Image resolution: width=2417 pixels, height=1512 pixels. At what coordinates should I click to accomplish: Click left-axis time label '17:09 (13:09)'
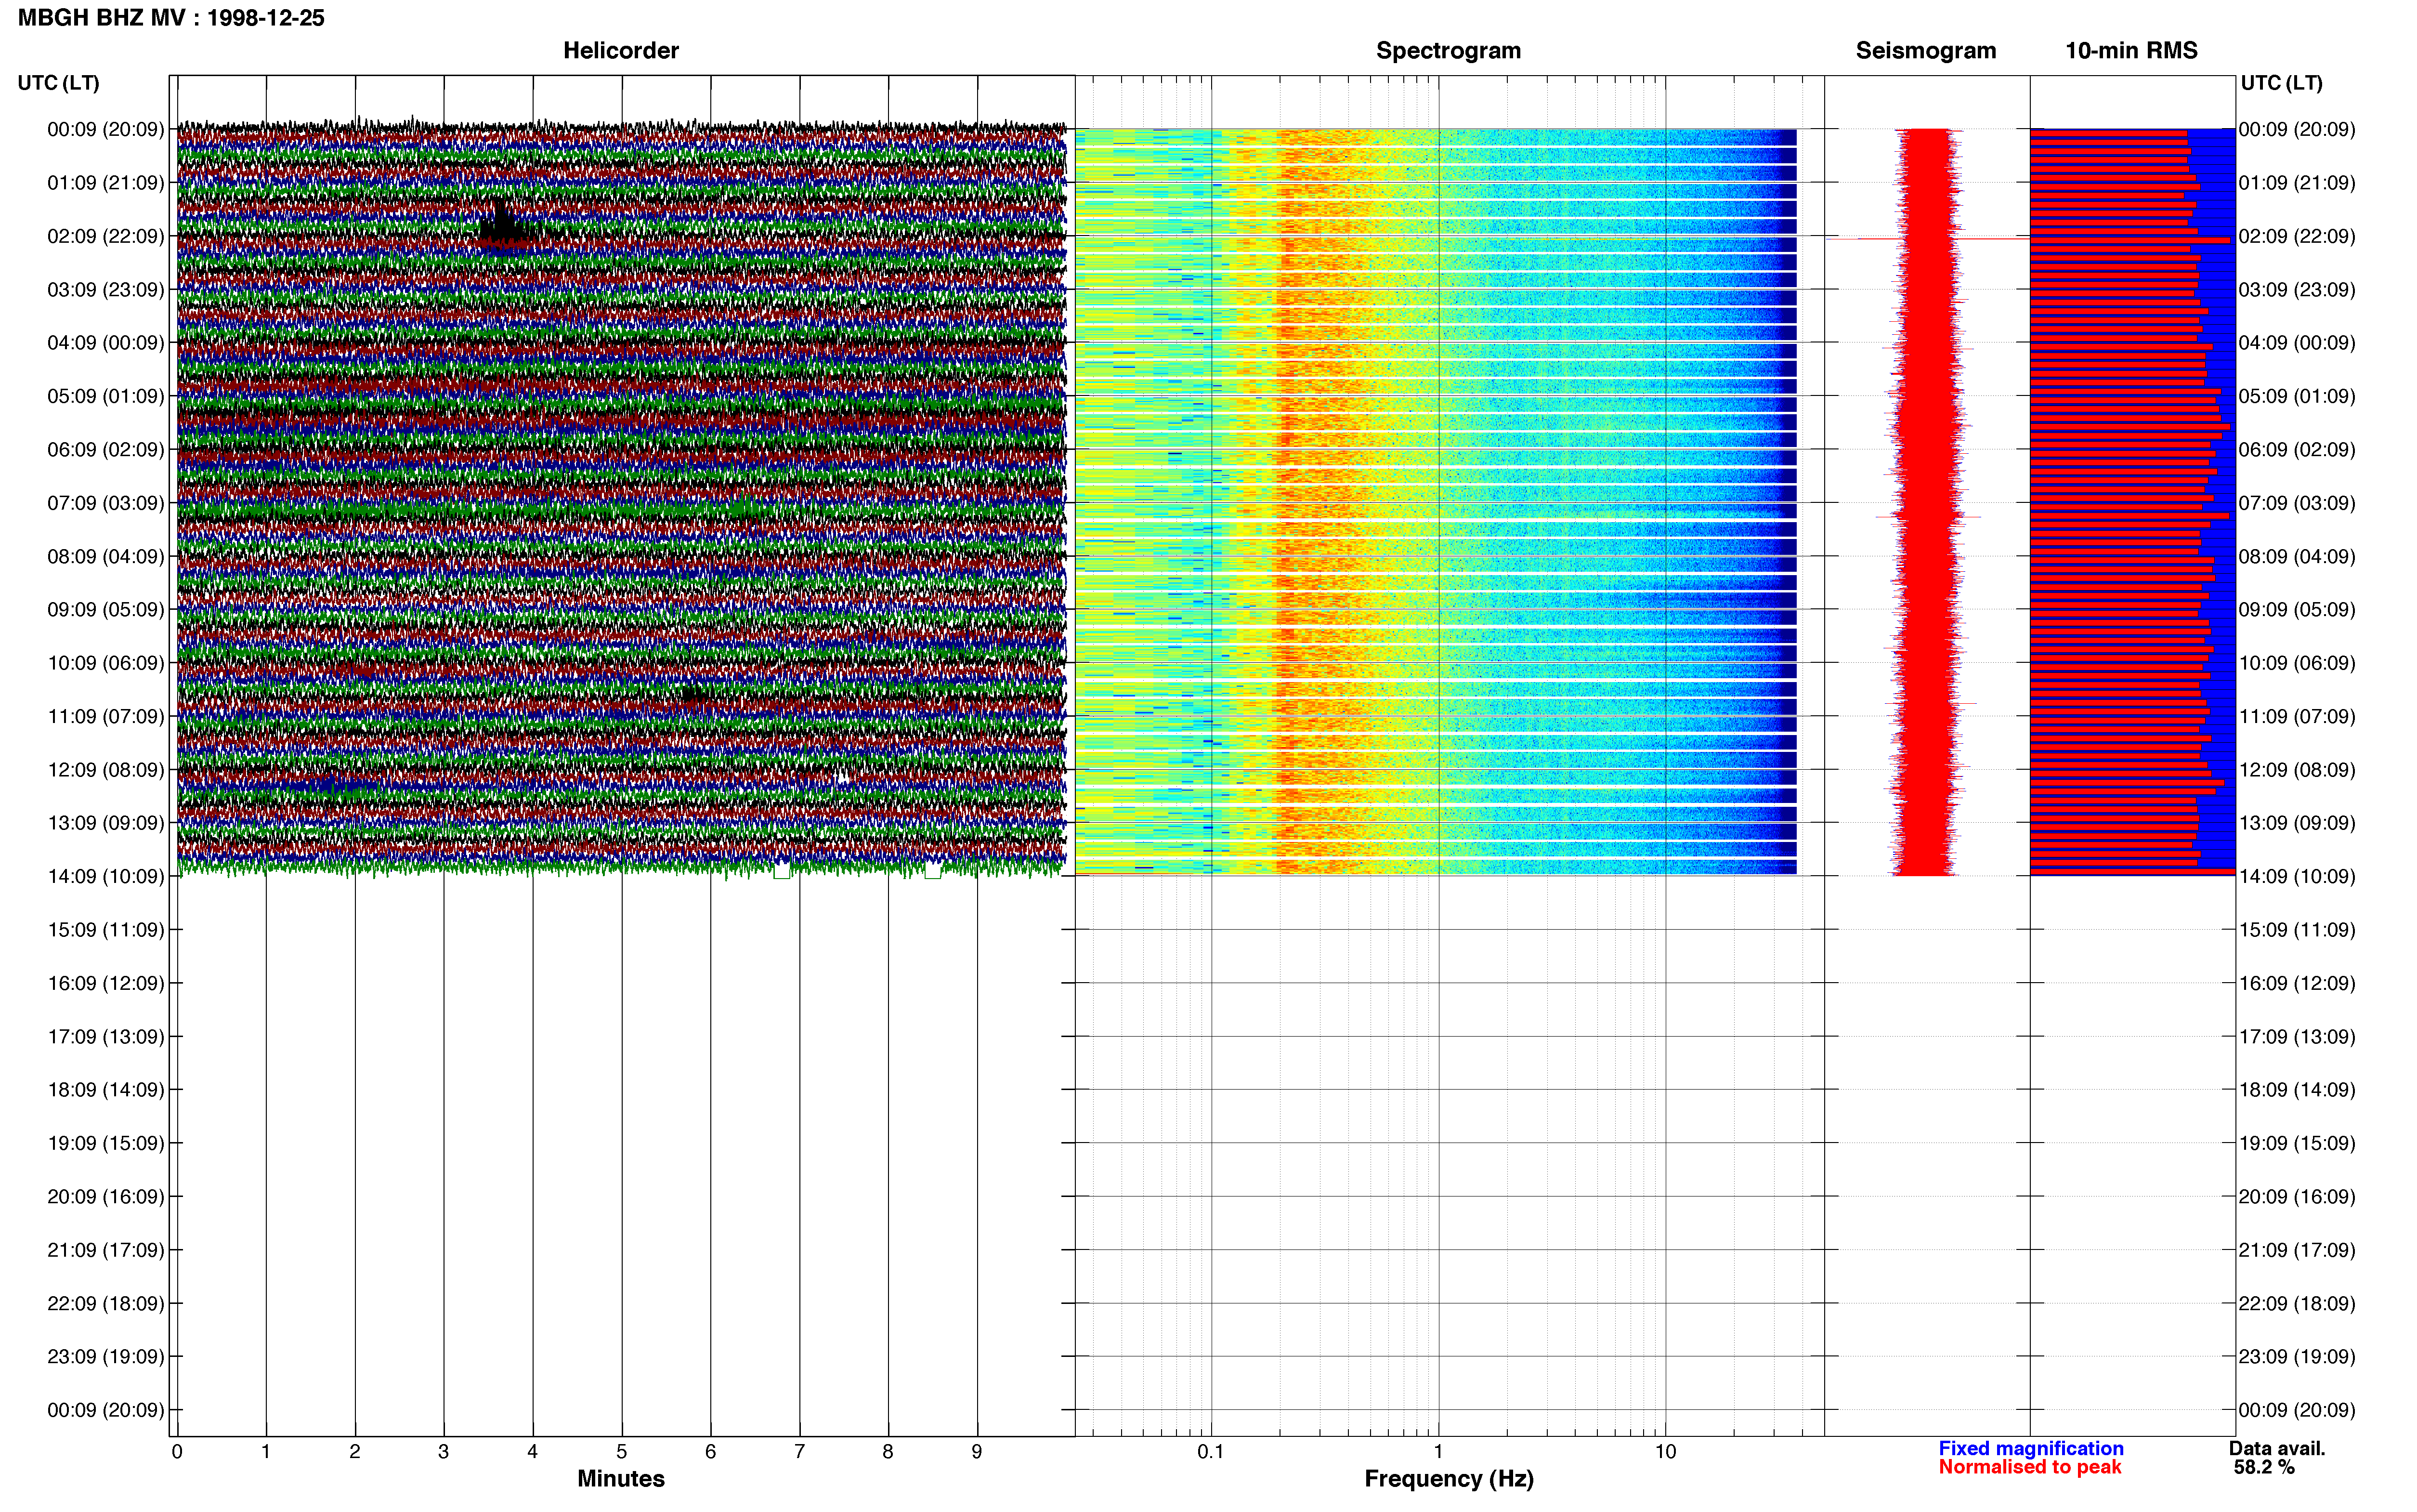click(x=106, y=1037)
